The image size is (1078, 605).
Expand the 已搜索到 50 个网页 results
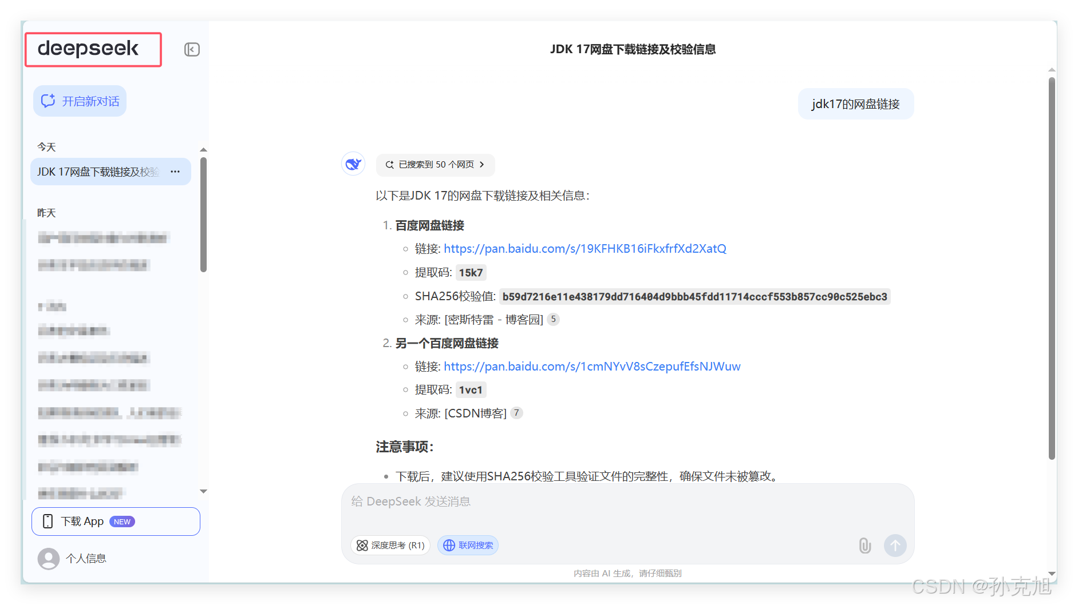[x=435, y=165]
